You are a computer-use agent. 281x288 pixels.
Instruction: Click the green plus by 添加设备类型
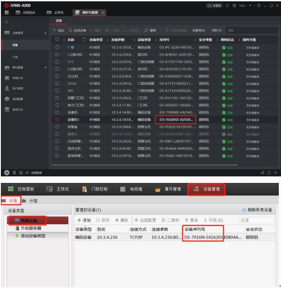17,235
